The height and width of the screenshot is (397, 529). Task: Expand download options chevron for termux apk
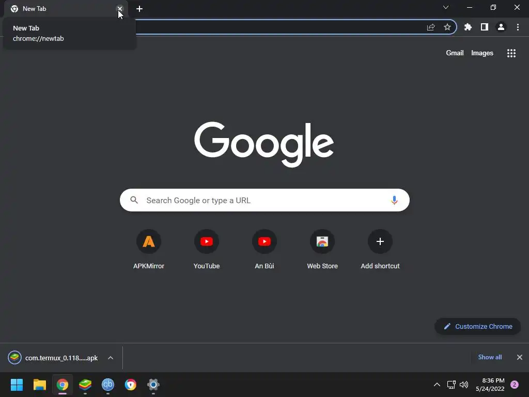pos(111,358)
